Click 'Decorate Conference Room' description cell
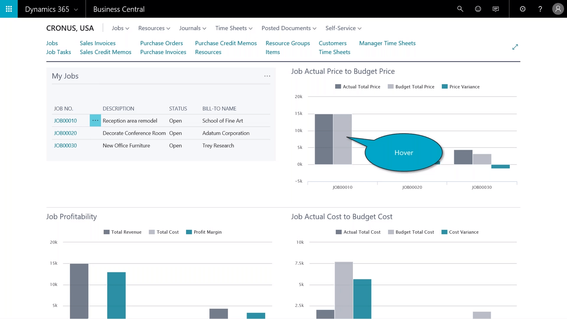The height and width of the screenshot is (319, 567). point(134,133)
